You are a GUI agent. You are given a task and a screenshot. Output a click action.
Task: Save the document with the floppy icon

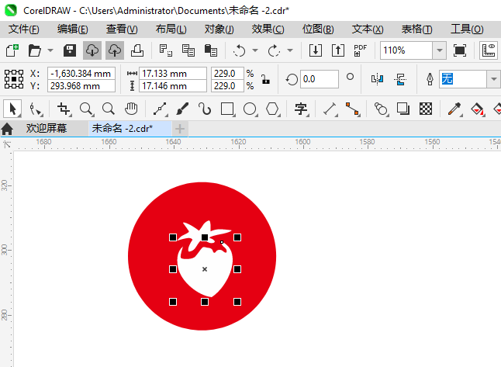coord(70,50)
